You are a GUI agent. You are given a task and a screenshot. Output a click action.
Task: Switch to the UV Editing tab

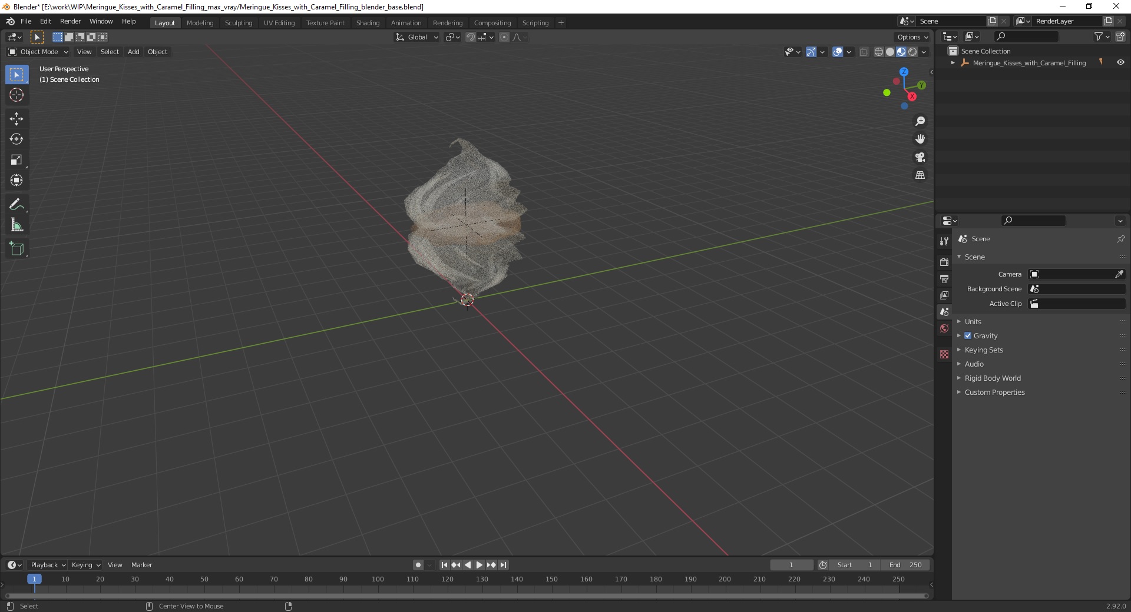click(279, 22)
